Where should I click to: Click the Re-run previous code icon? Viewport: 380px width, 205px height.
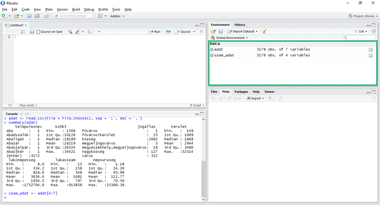168,32
